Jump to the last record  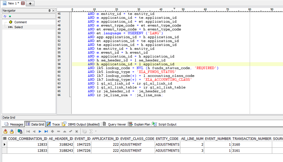pyautogui.click(x=46, y=131)
